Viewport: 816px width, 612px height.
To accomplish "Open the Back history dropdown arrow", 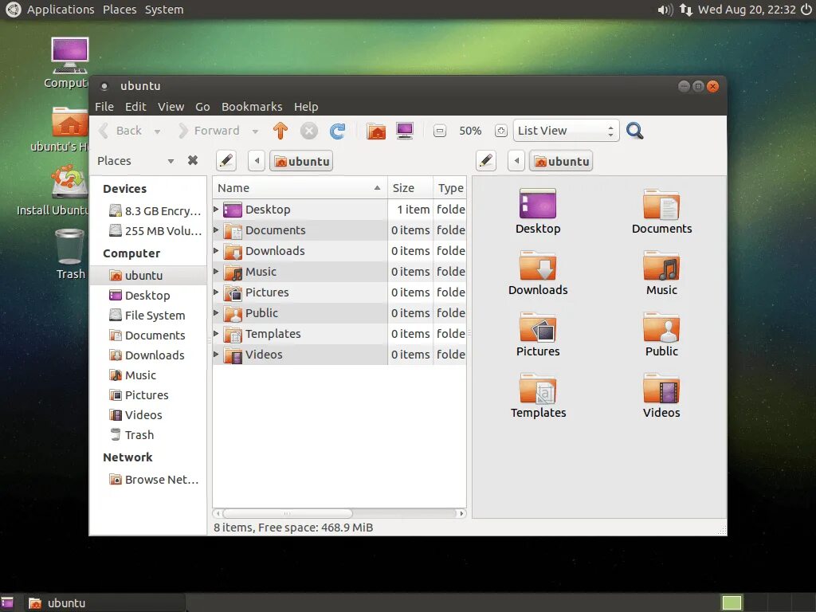I will pos(157,131).
